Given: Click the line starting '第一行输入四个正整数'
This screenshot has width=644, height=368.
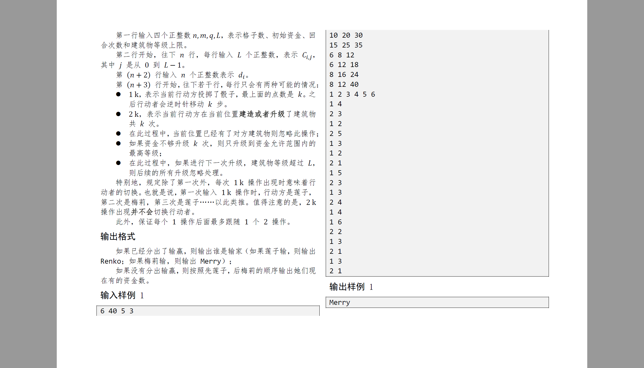Looking at the screenshot, I should [216, 35].
